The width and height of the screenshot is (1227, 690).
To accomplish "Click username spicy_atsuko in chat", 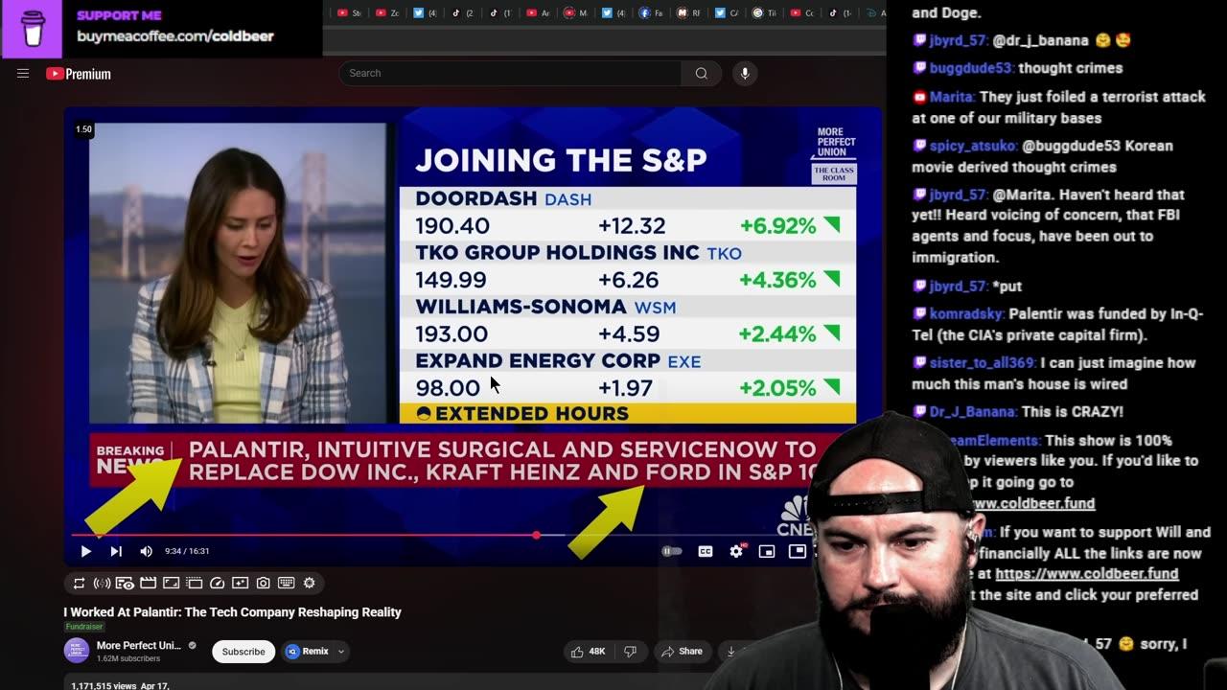I will (972, 146).
